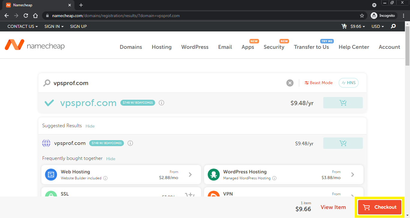Click the globe icon beside suggested vpsprof.com
410x218 pixels.
tap(46, 143)
